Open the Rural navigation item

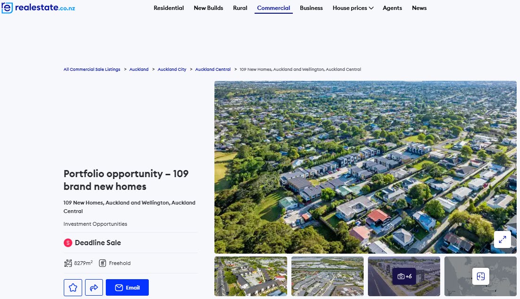(x=240, y=8)
